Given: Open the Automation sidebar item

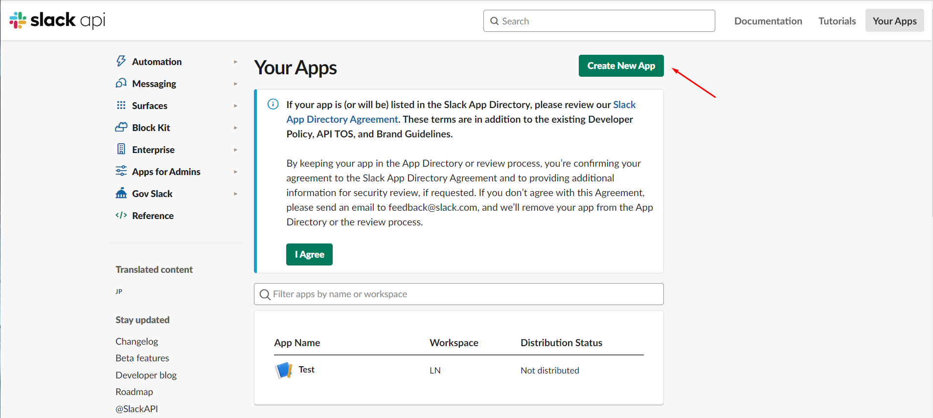Looking at the screenshot, I should 157,62.
